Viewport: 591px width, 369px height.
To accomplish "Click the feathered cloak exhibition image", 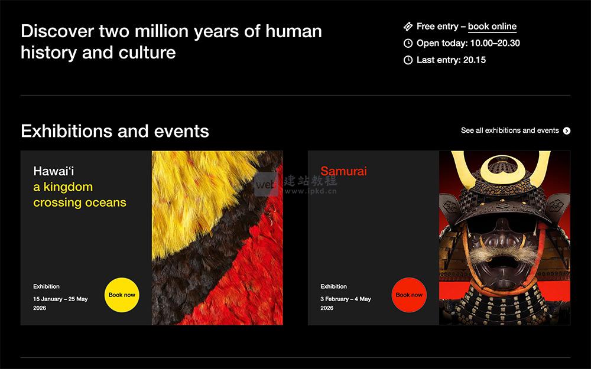I will pos(217,236).
